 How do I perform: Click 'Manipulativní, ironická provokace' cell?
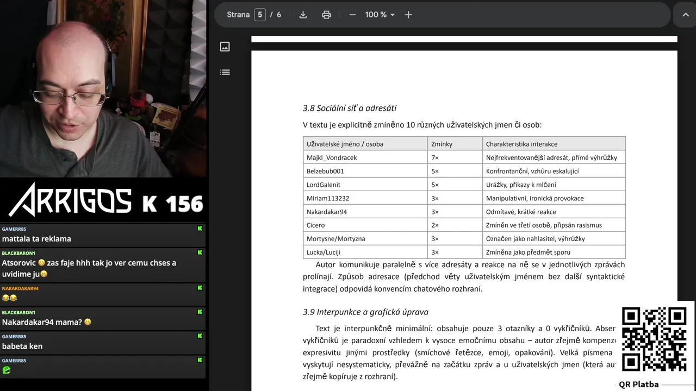point(554,198)
